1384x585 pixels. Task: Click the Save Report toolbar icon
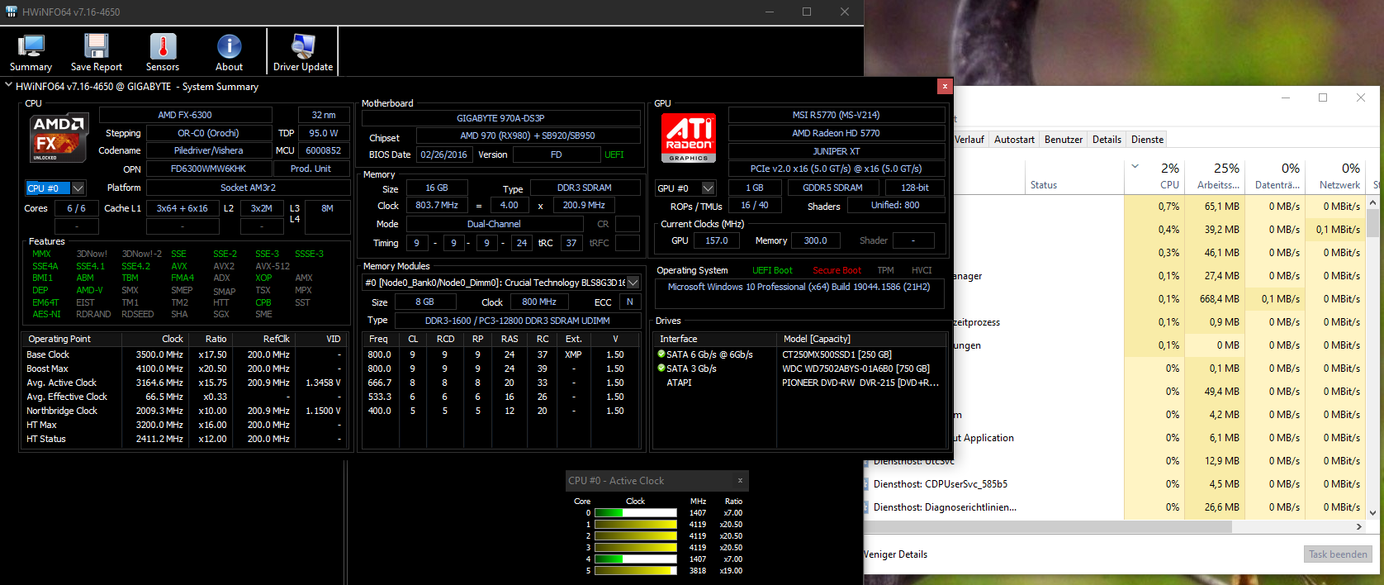(x=97, y=53)
